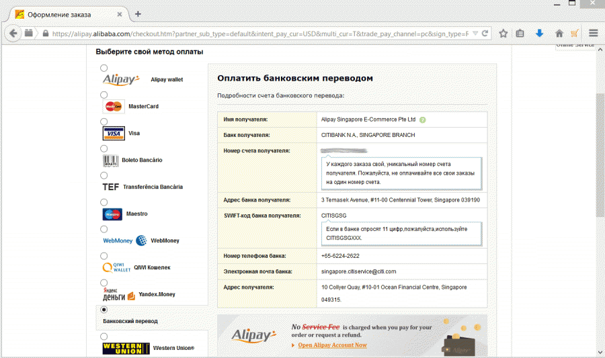Open the Open Alipay Account Now link
The image size is (605, 358).
332,345
